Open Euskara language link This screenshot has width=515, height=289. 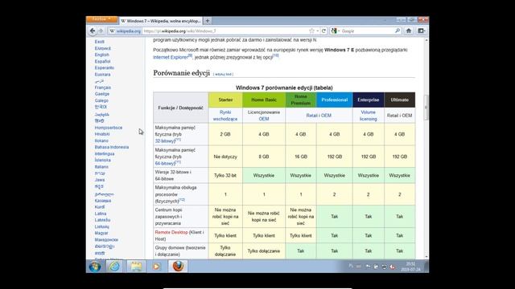point(102,75)
